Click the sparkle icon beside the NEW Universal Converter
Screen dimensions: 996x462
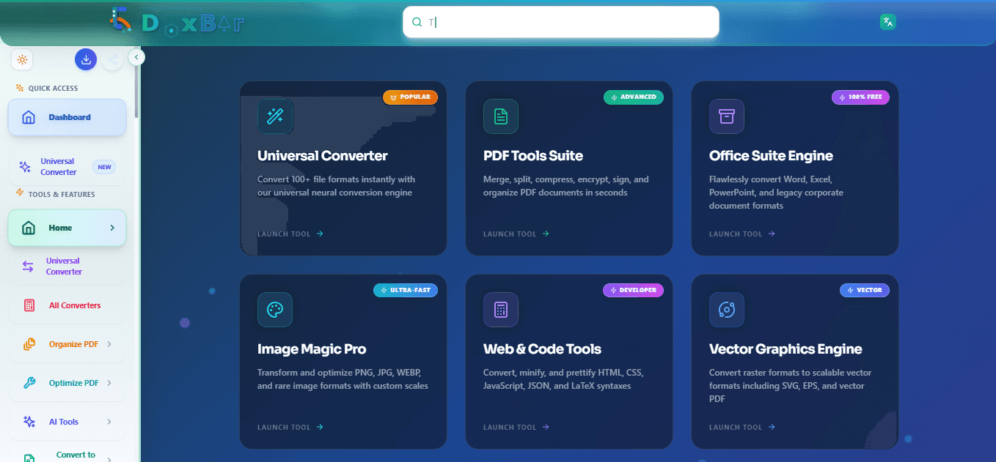coord(25,167)
